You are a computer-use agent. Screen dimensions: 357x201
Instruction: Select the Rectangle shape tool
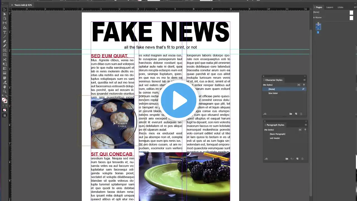click(x=5, y=55)
